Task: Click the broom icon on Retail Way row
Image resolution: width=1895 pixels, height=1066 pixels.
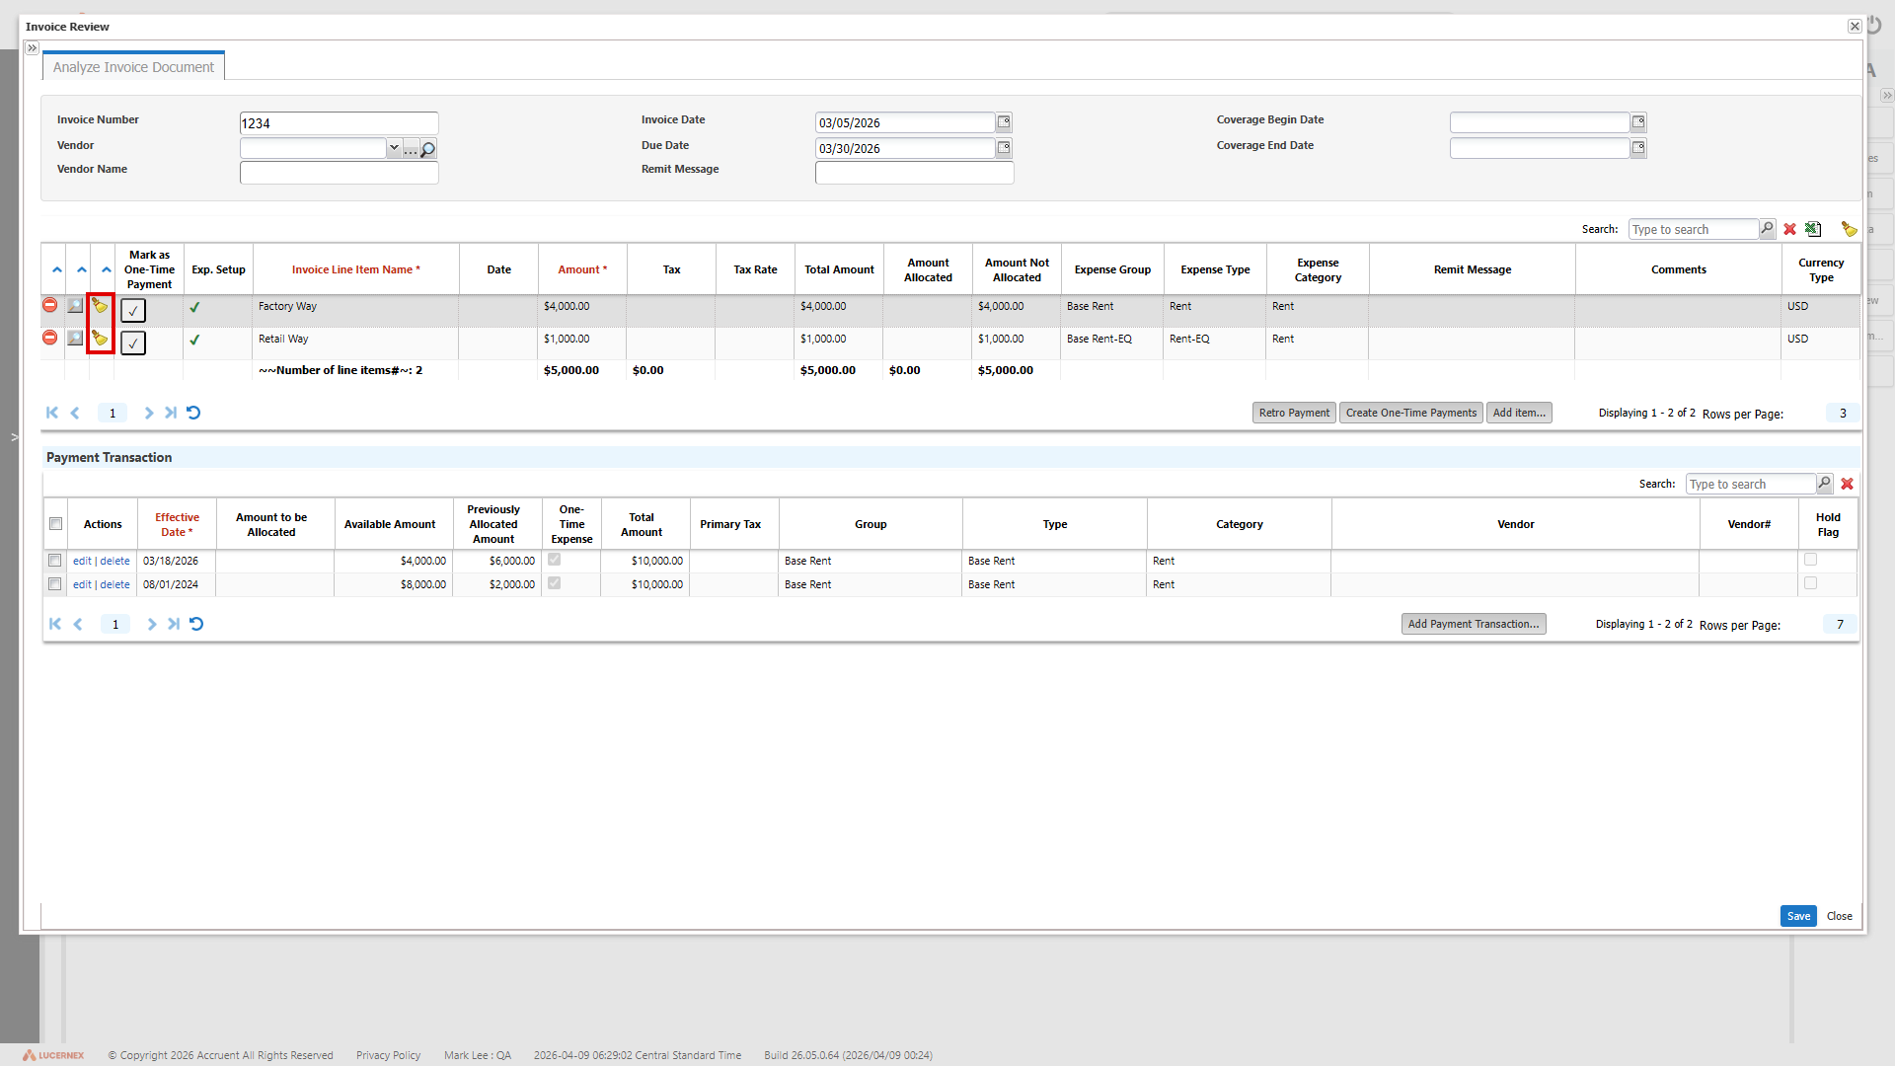Action: tap(100, 339)
